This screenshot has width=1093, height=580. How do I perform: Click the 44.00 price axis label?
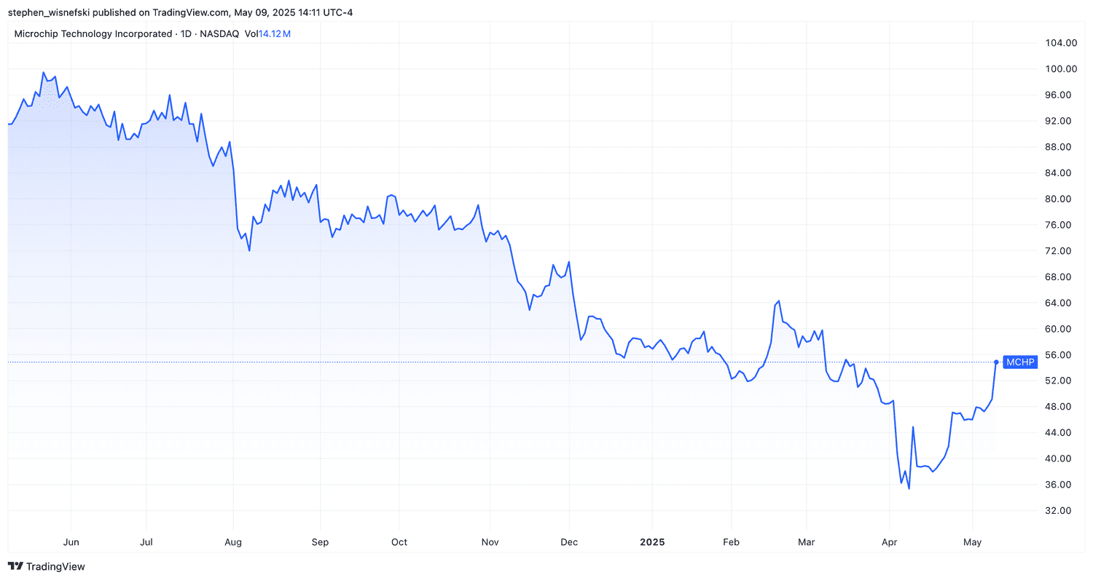1059,432
